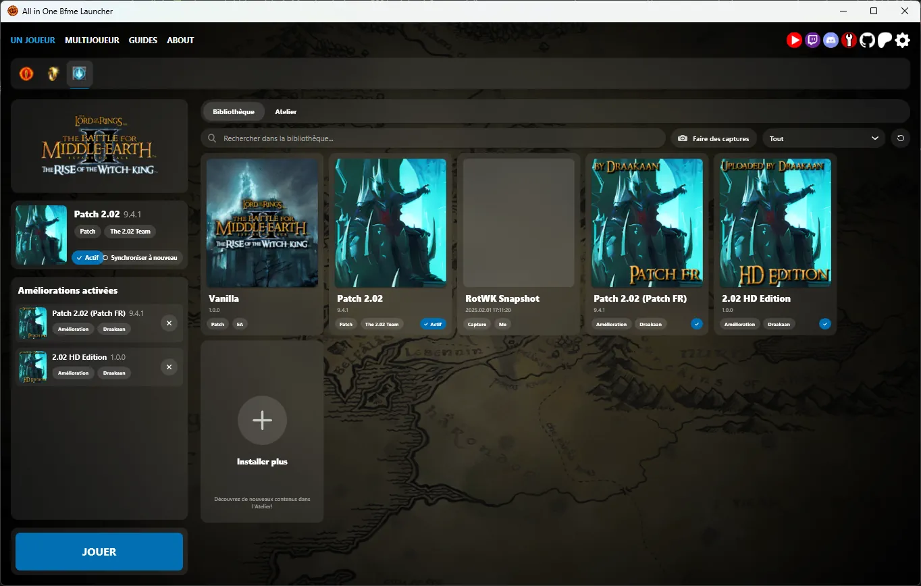Viewport: 921px width, 586px height.
Task: Click the snapshot date 2025.02.01 17:11:20
Action: (x=490, y=311)
